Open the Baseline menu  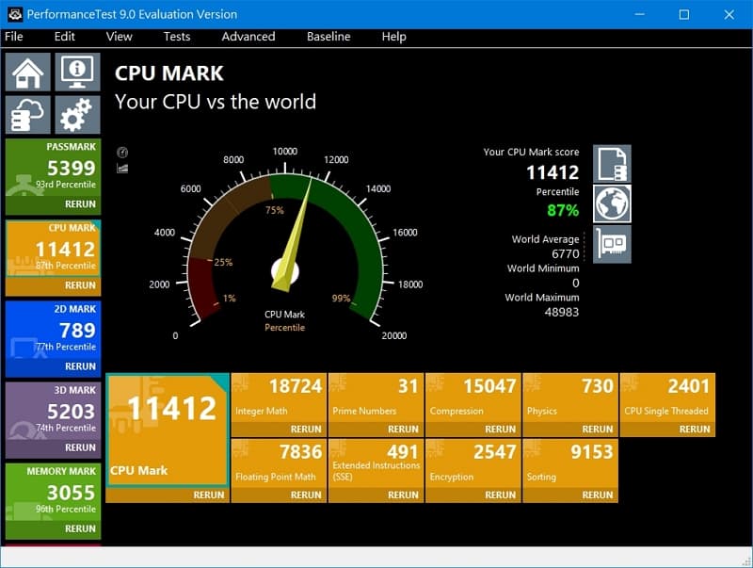click(x=328, y=37)
